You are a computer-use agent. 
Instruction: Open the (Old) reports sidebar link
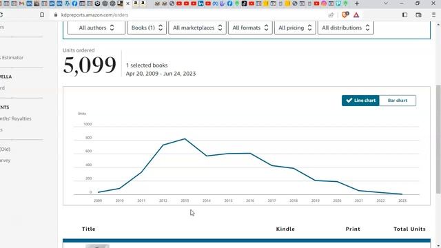5,149
